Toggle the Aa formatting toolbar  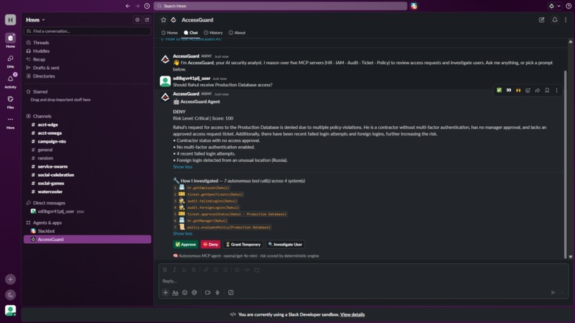coord(175,292)
